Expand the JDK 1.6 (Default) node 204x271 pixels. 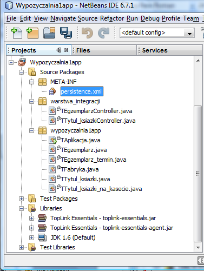pos(31,237)
